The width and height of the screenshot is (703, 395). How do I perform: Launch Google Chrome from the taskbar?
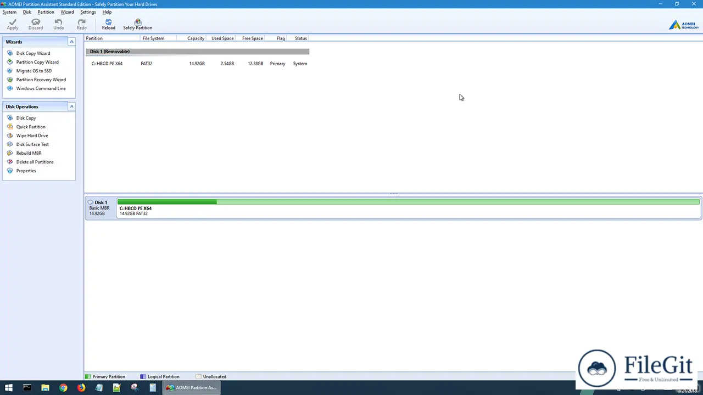click(63, 387)
